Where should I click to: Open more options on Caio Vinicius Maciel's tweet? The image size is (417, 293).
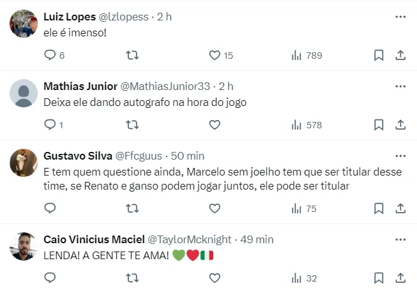400,239
